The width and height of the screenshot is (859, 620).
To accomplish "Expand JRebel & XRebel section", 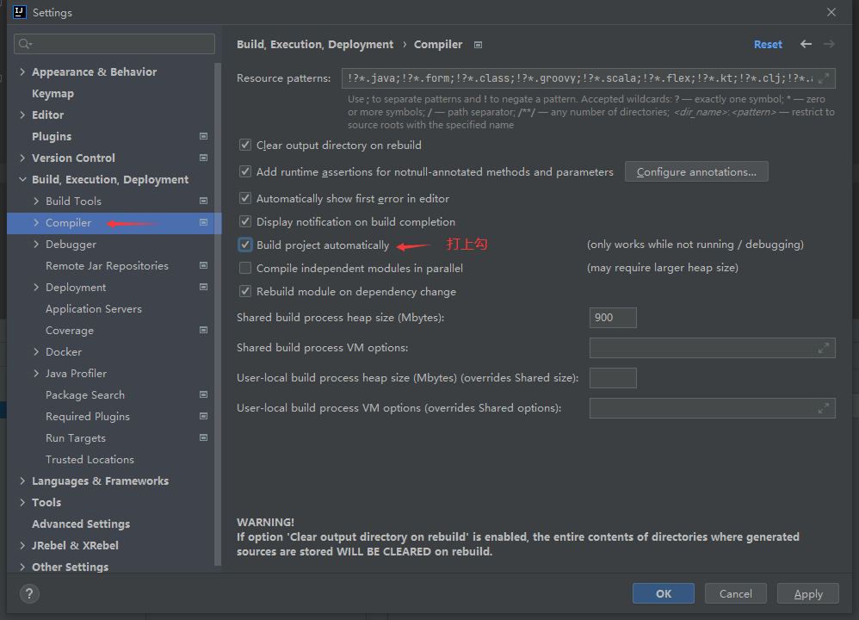I will [22, 545].
